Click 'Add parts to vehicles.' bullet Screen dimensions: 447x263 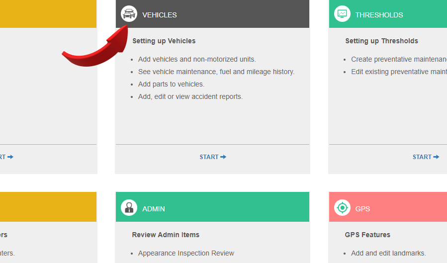tap(172, 85)
